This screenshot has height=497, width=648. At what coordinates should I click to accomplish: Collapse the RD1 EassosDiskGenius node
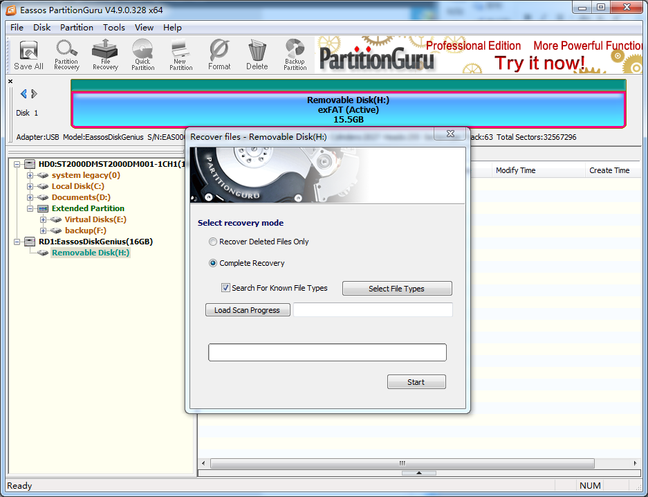pos(17,242)
